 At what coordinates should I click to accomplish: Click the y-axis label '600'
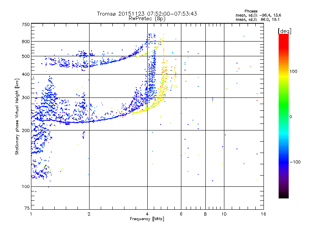coord(26,42)
